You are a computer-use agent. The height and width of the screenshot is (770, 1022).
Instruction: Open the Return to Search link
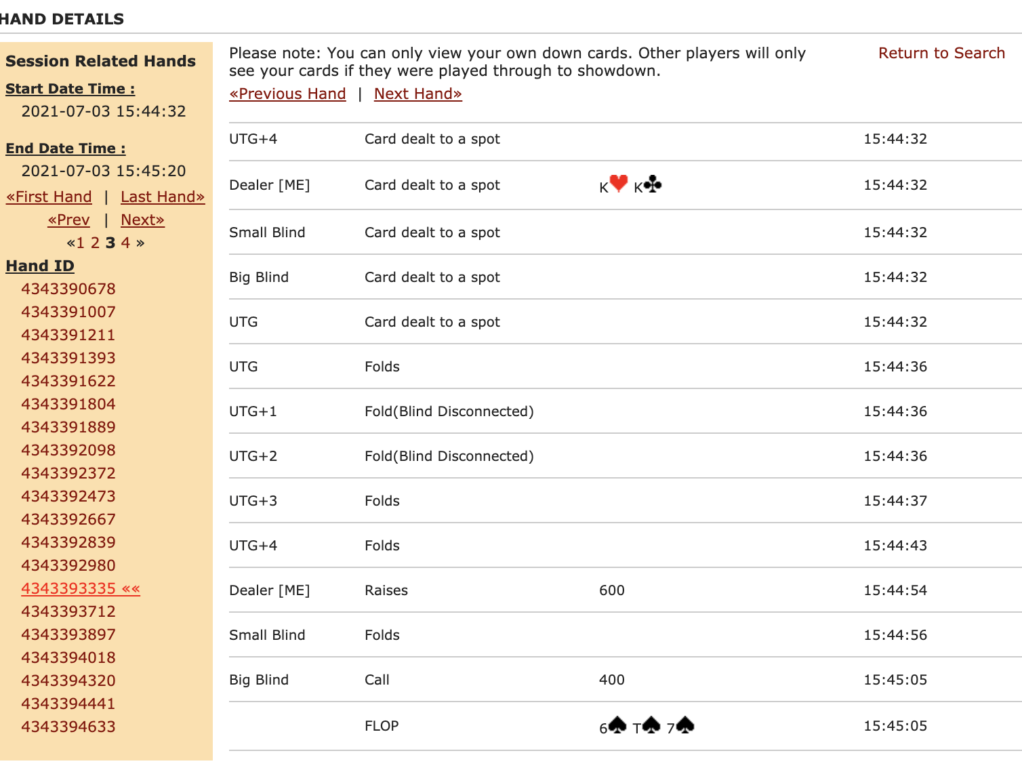[941, 53]
